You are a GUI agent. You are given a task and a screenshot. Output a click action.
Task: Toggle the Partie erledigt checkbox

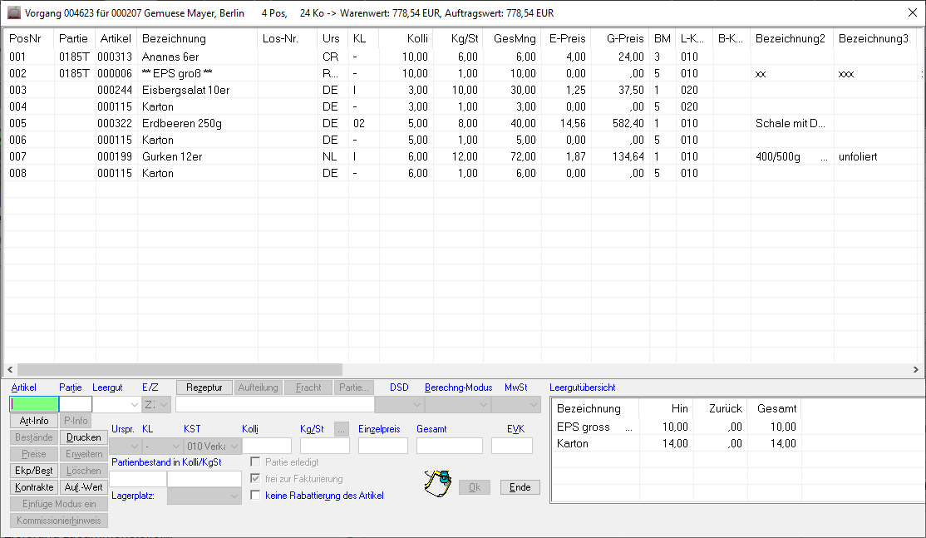click(x=255, y=461)
